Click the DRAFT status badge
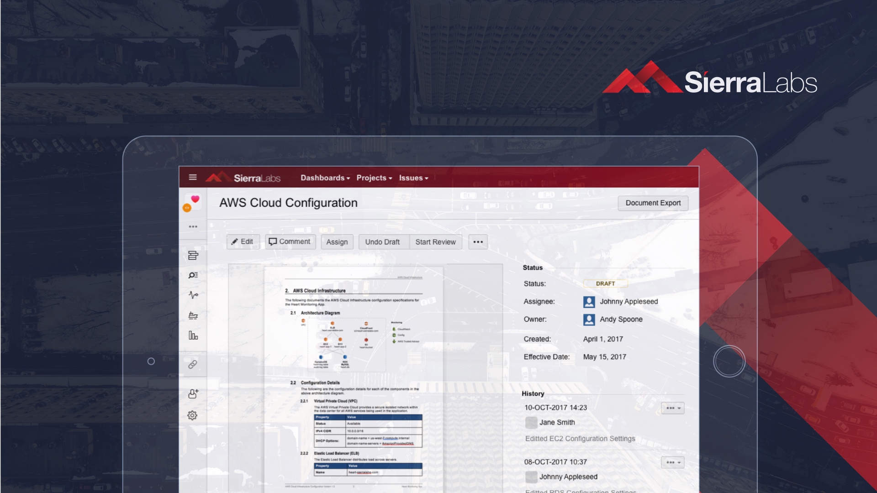The image size is (877, 493). coord(606,283)
